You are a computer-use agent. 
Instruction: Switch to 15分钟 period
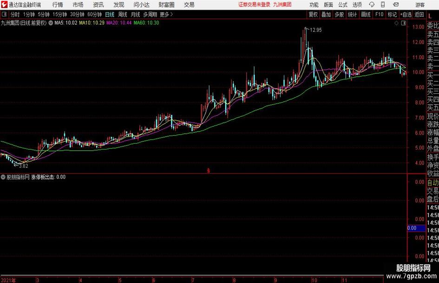60,14
